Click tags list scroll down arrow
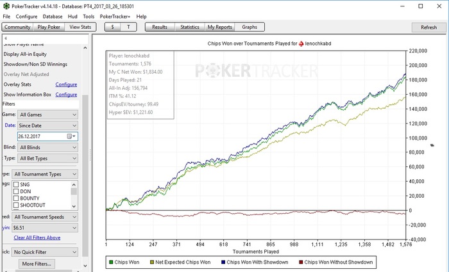Viewport: 449px width, 272px height. coord(74,206)
